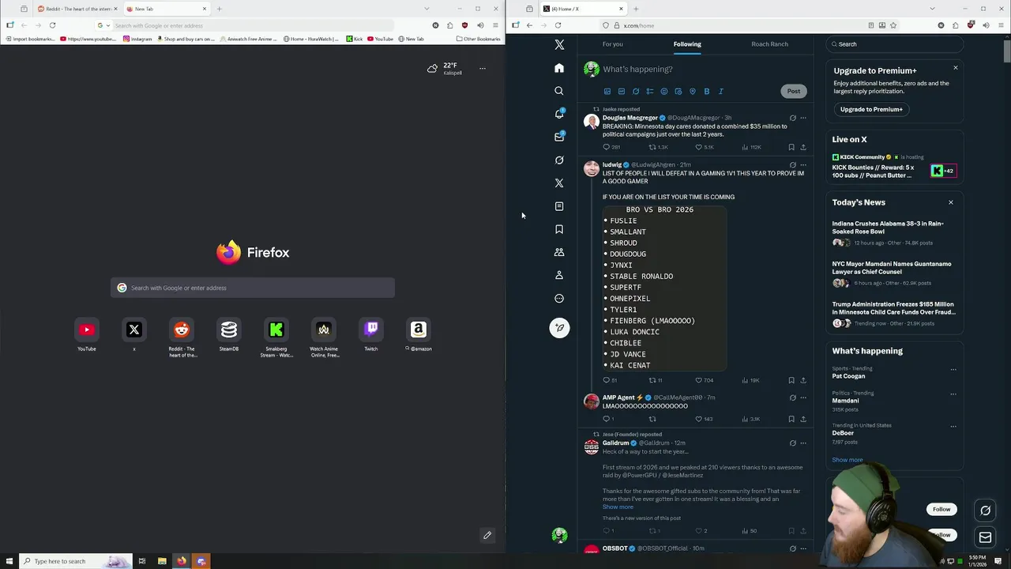Viewport: 1011px width, 569px height.
Task: Open Amazon shortcut tile on new tab
Action: (x=419, y=334)
